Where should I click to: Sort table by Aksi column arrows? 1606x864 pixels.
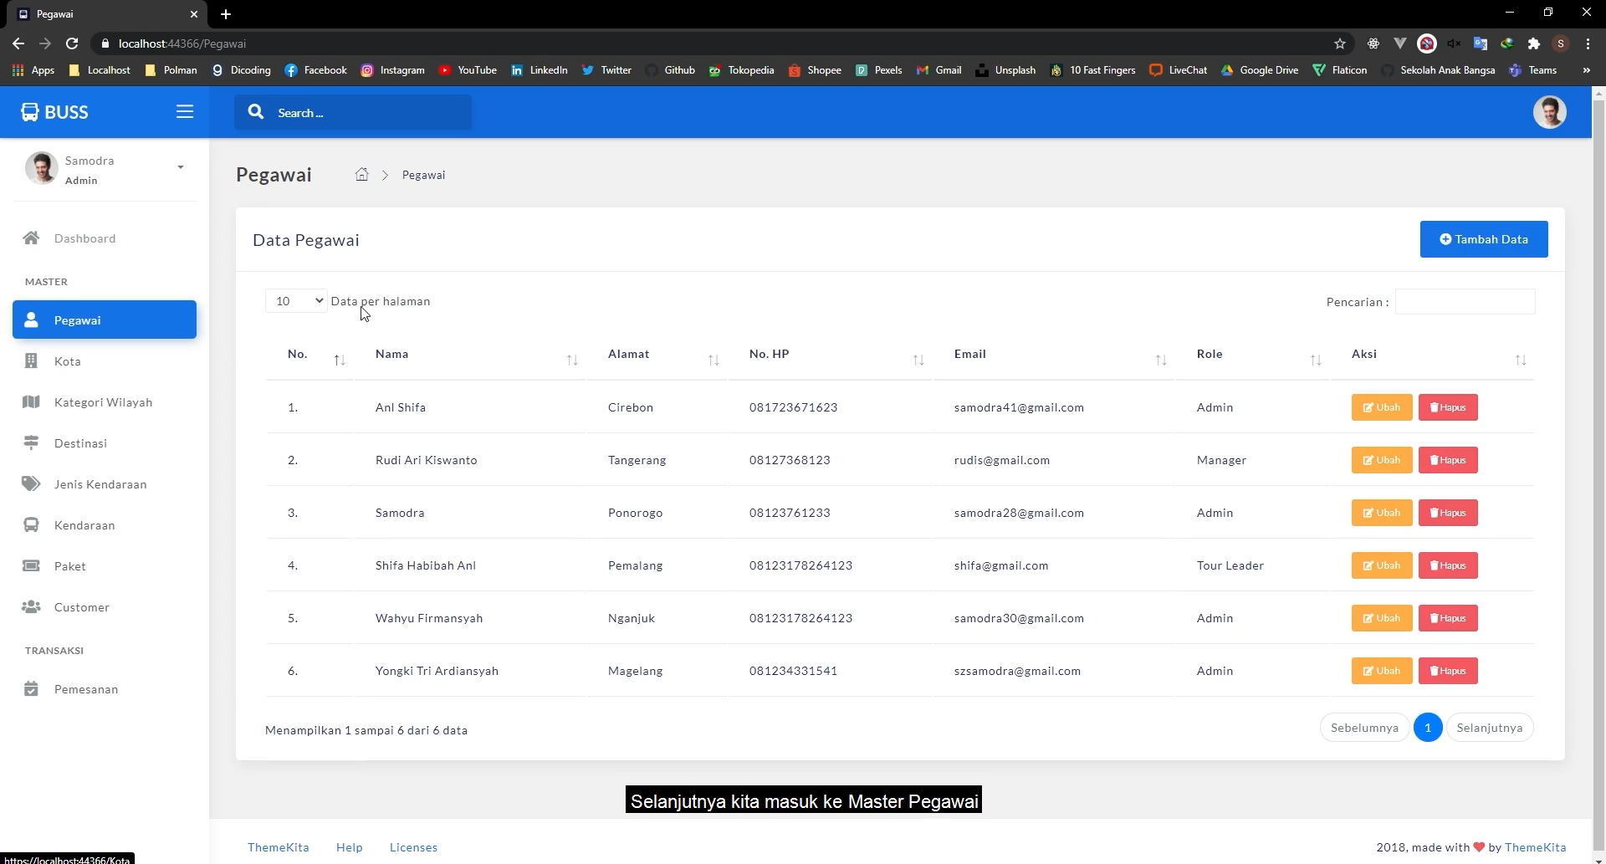click(1521, 360)
